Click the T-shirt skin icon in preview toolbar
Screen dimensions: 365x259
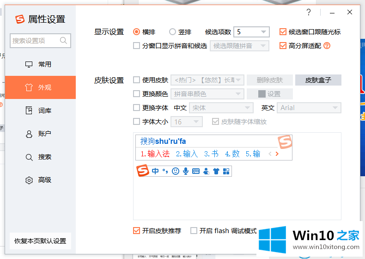click(x=216, y=171)
